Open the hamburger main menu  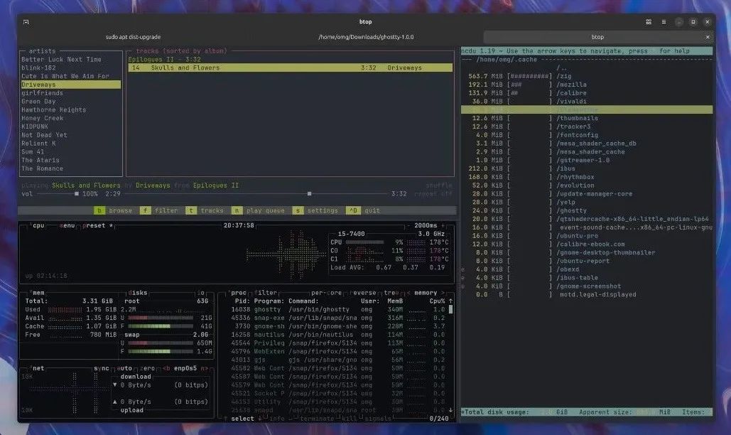(664, 22)
